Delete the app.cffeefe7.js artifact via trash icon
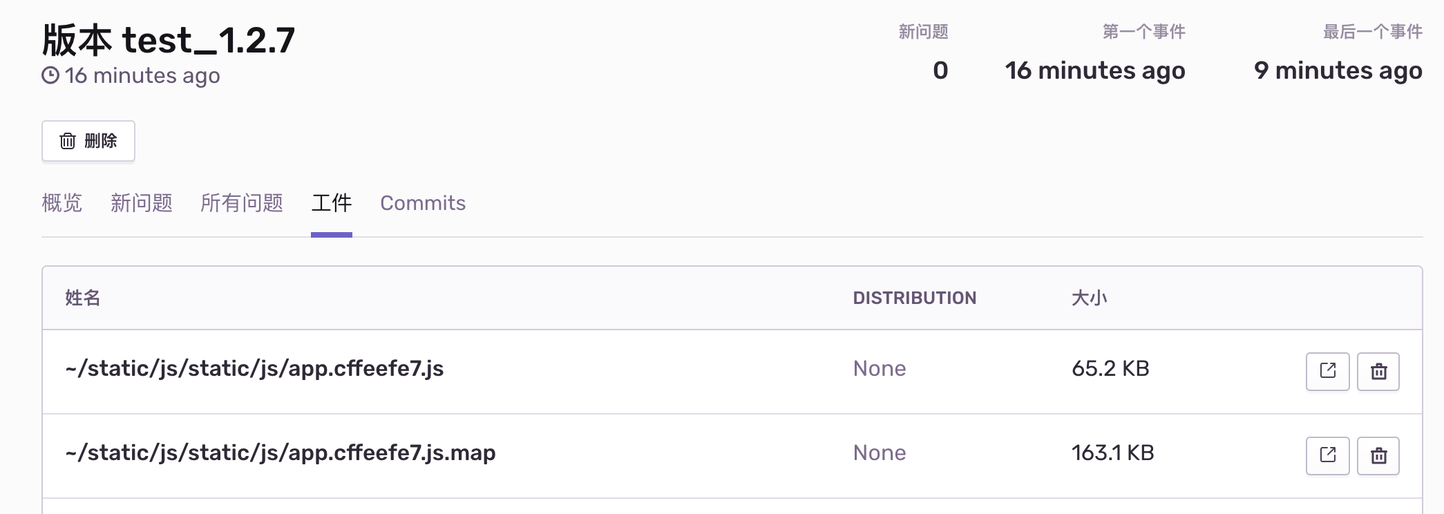This screenshot has height=514, width=1444. 1378,370
